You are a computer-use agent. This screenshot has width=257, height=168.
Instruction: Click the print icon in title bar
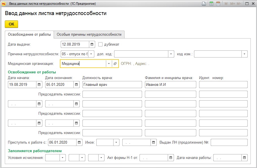(204, 4)
